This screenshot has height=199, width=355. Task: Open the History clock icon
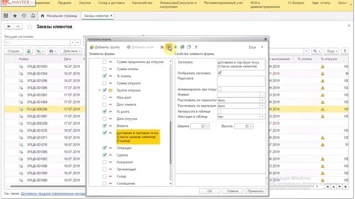[x=24, y=15]
